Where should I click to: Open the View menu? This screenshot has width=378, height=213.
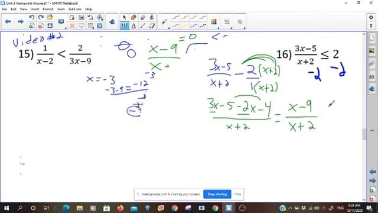click(x=24, y=9)
